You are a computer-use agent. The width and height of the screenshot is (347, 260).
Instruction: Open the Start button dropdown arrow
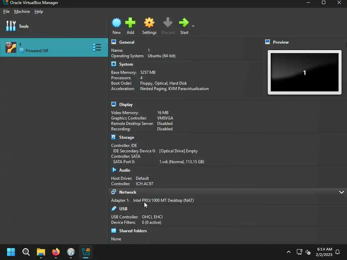tap(193, 26)
